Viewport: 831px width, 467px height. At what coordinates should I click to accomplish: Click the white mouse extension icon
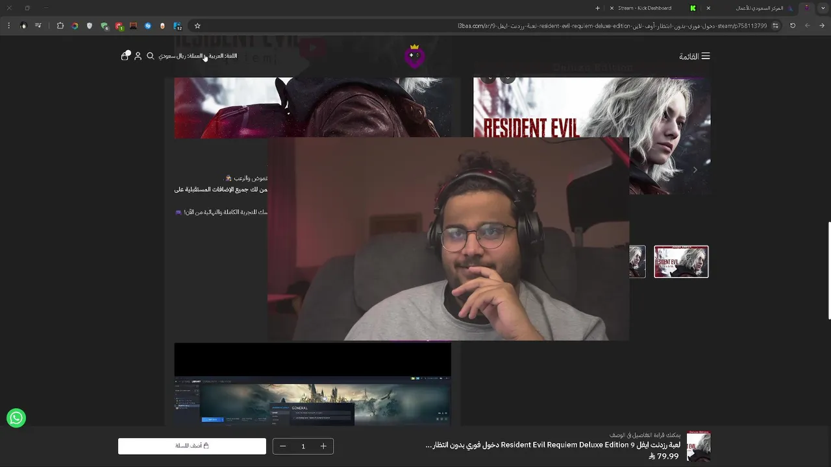pyautogui.click(x=162, y=26)
